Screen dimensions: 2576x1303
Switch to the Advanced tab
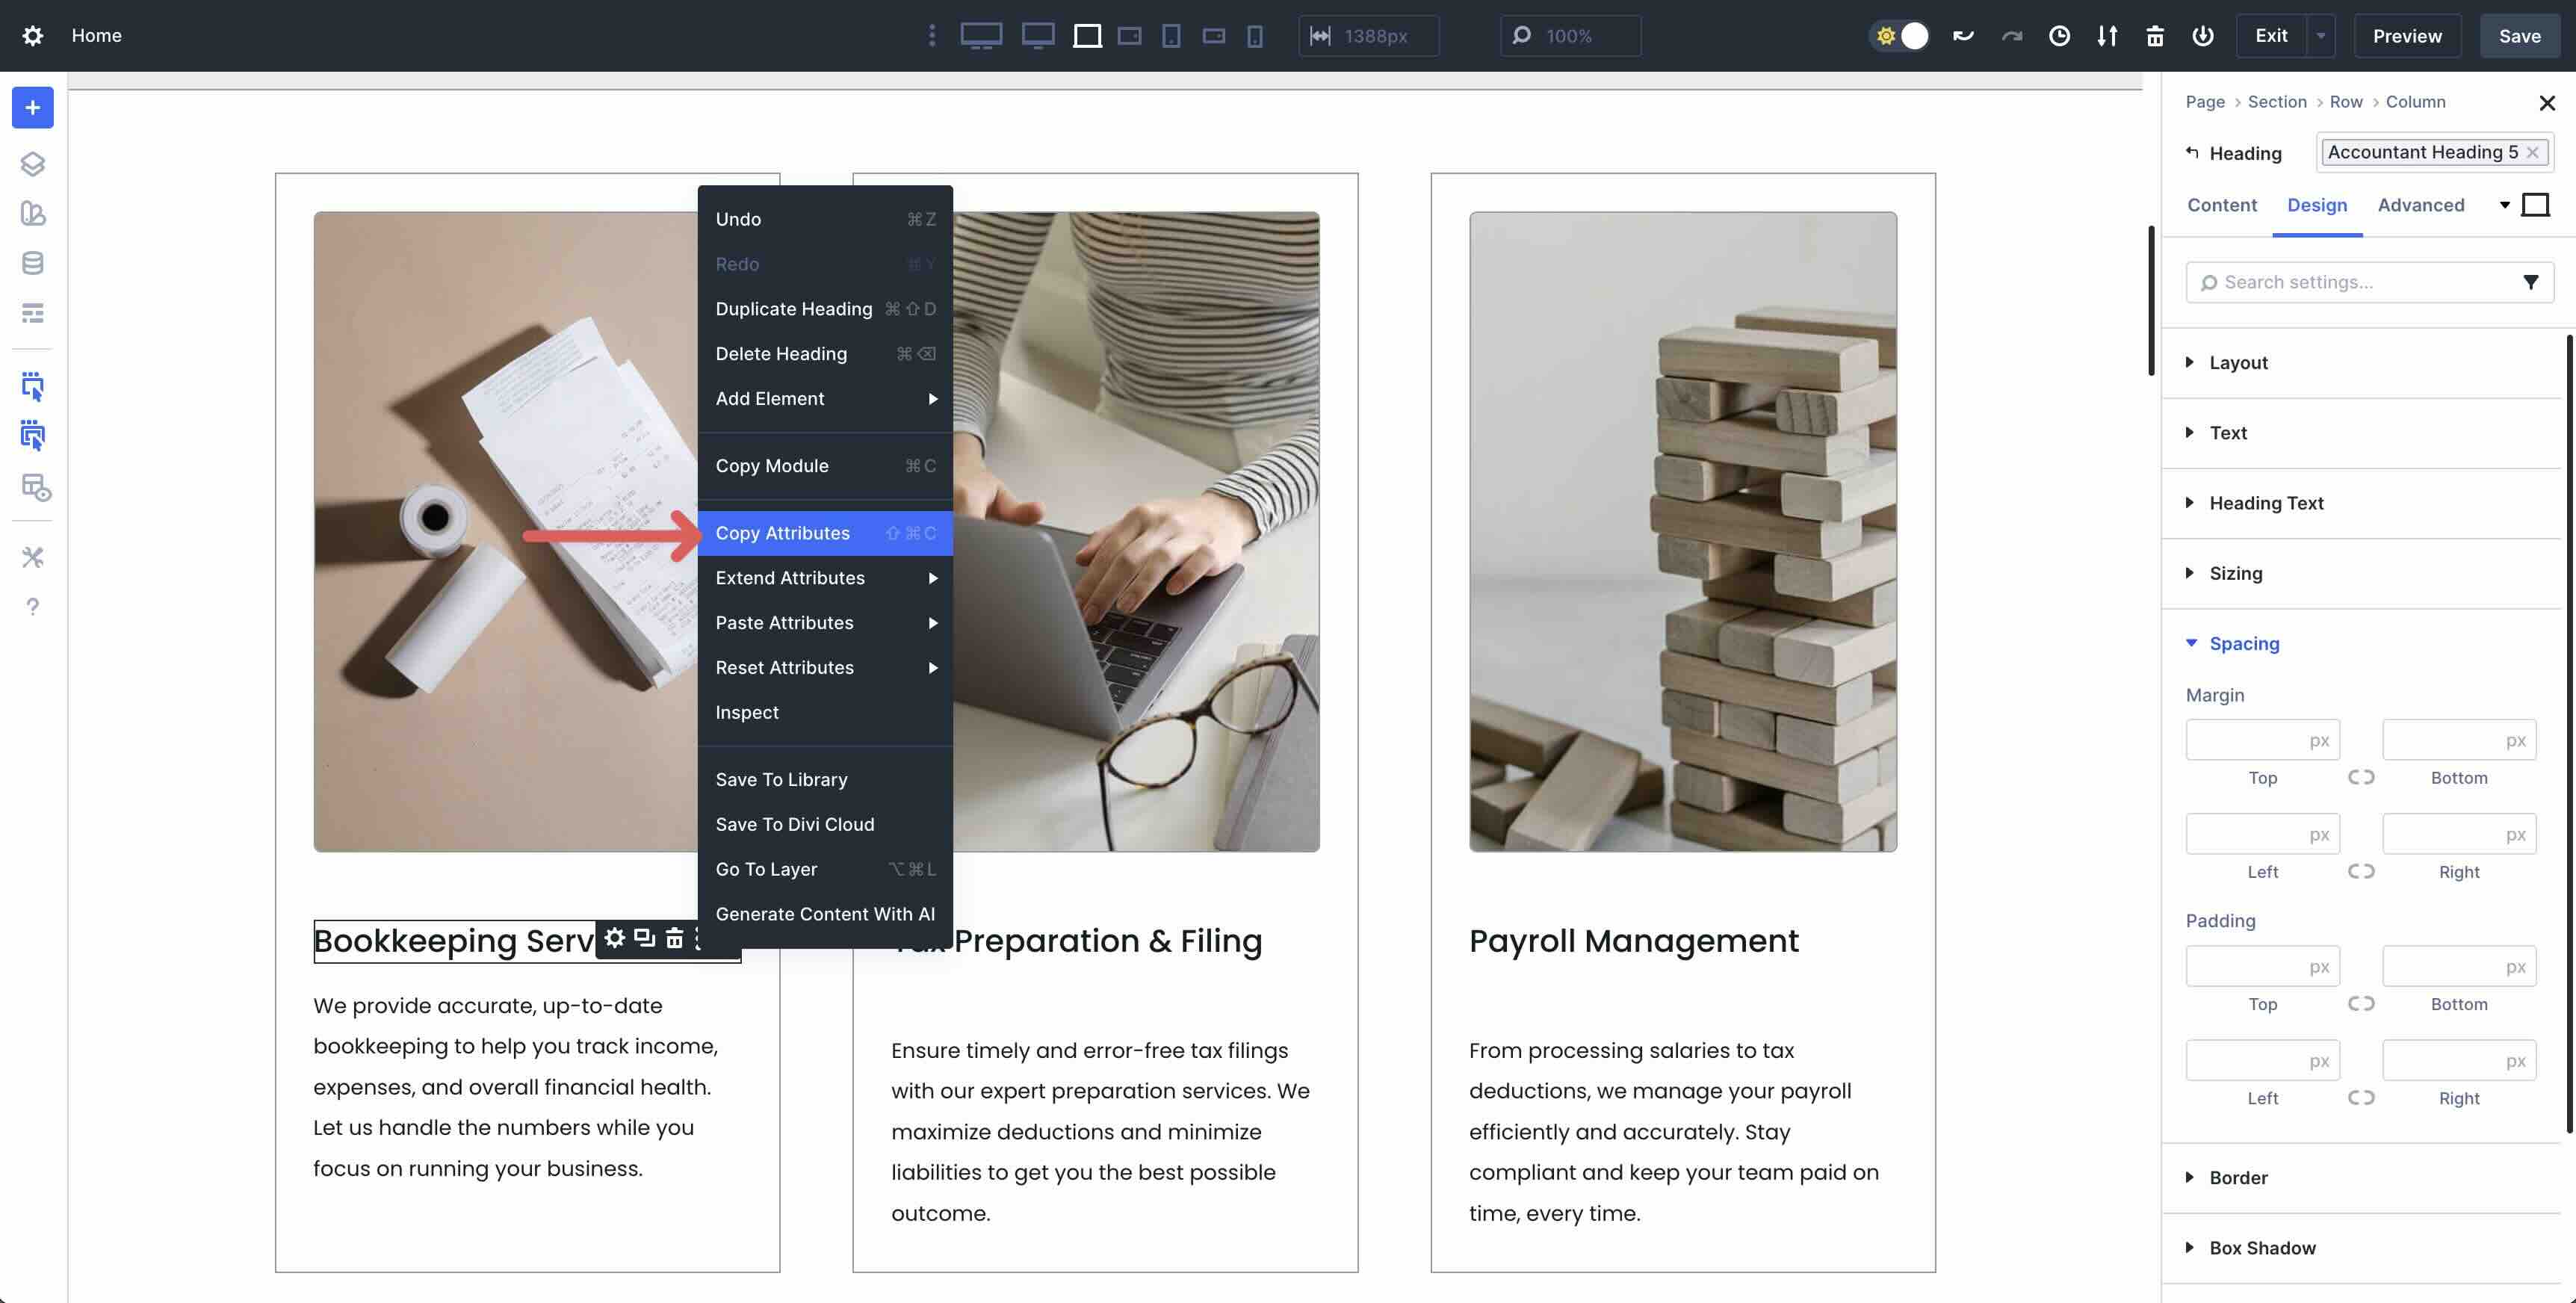[x=2420, y=205]
